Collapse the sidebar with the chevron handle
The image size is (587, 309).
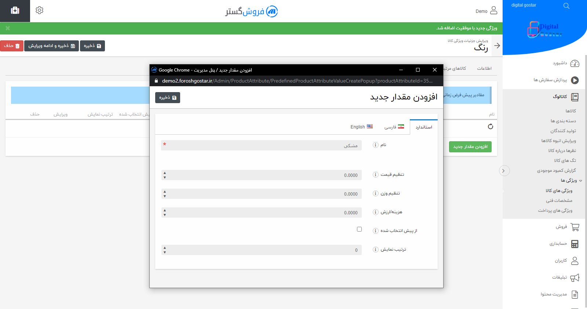tap(504, 171)
